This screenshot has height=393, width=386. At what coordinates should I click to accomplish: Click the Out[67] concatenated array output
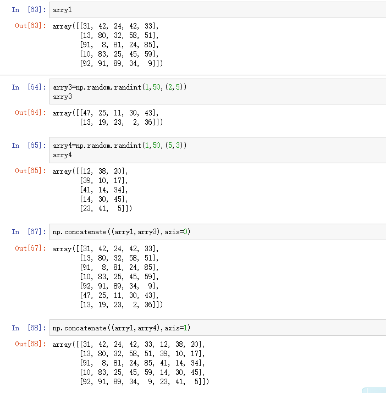pyautogui.click(x=108, y=276)
